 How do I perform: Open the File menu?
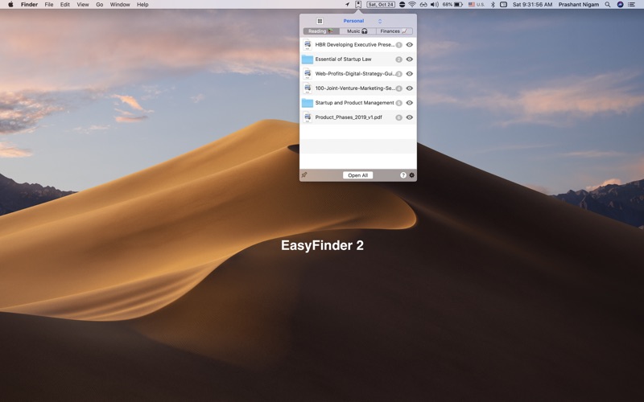(49, 5)
